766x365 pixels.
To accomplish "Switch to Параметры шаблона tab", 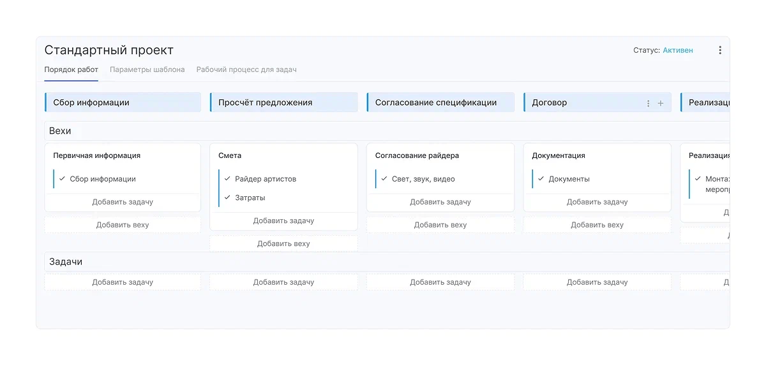I will pyautogui.click(x=147, y=69).
